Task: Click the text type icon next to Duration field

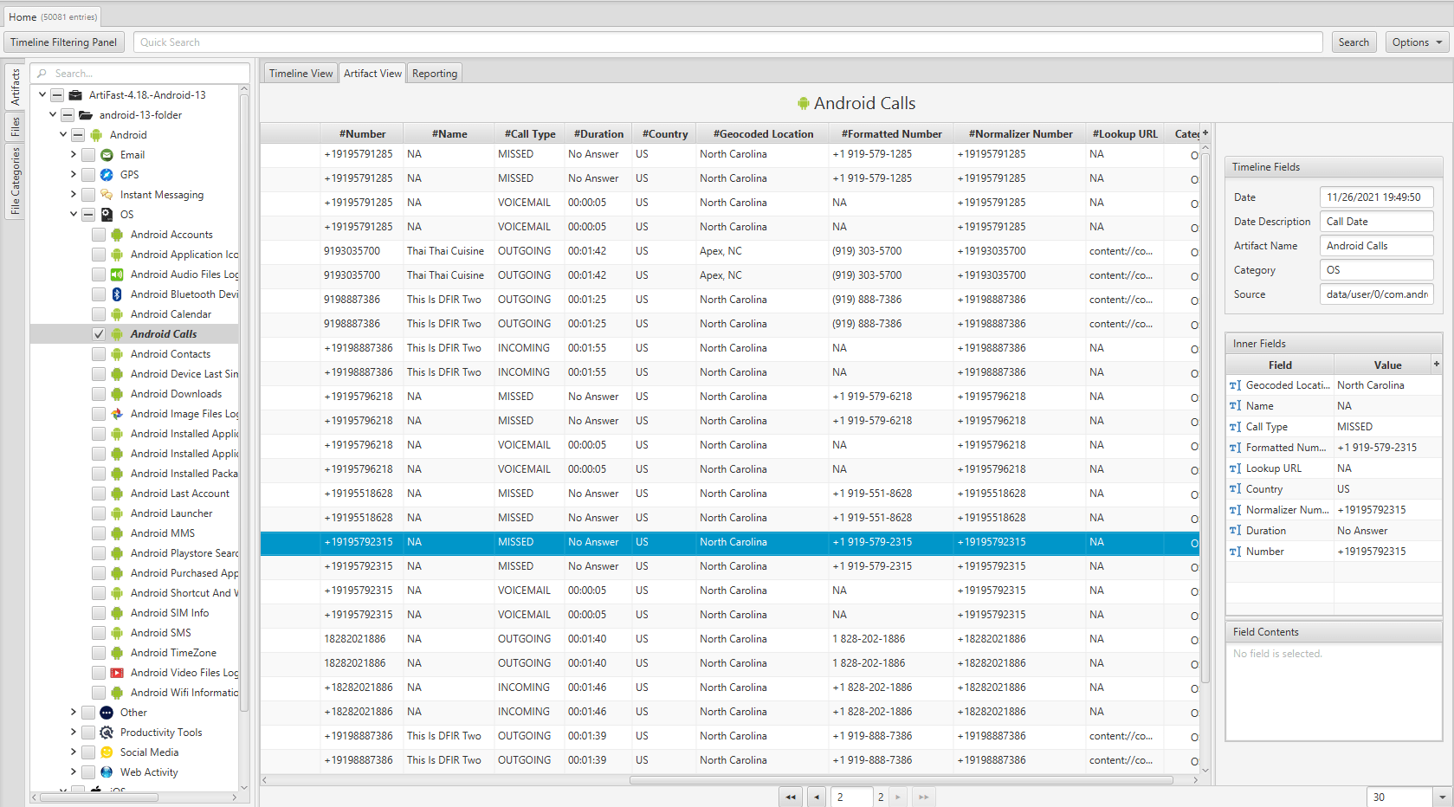Action: tap(1235, 531)
